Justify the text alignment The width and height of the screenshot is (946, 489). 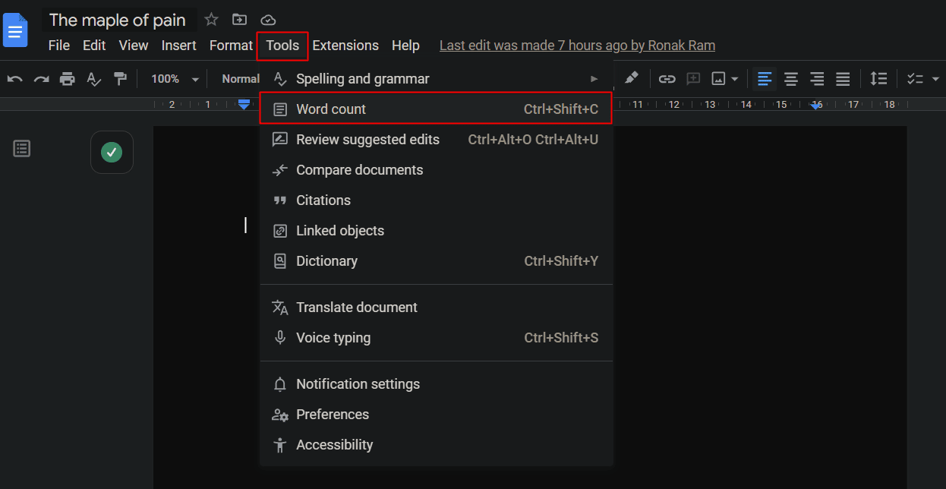point(843,79)
